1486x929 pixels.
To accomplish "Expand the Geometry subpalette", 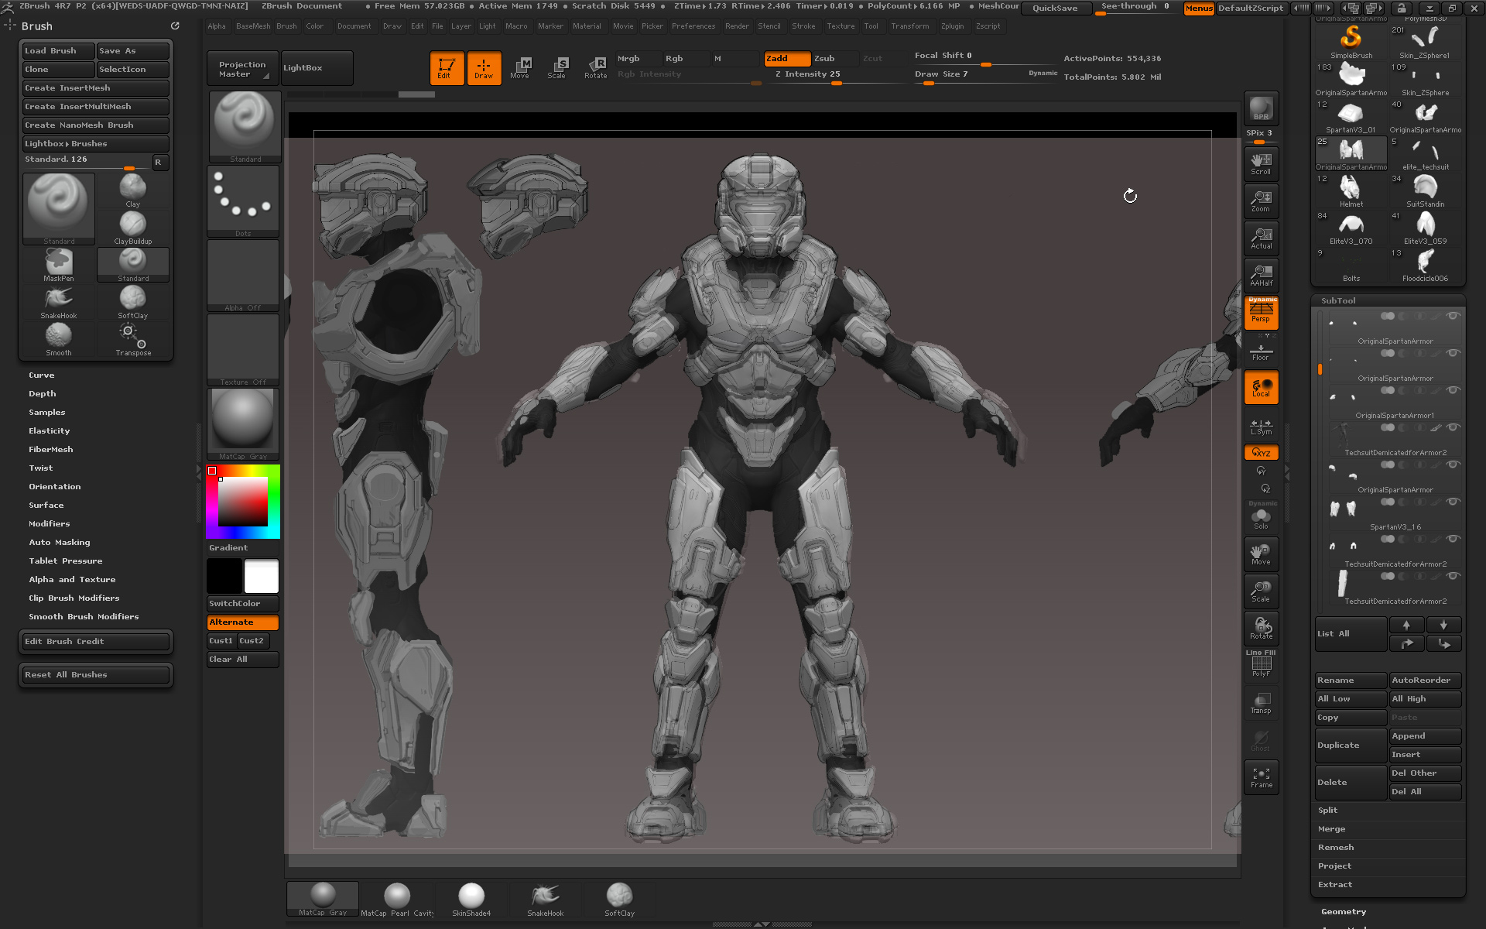I will tap(1344, 912).
